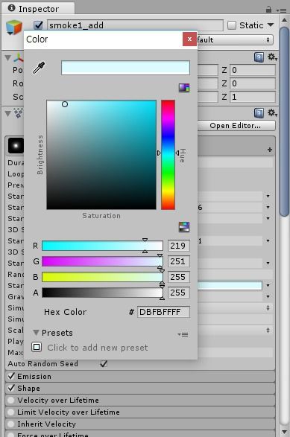Image resolution: width=290 pixels, height=437 pixels.
Task: Click the G channel slider
Action: [102, 261]
